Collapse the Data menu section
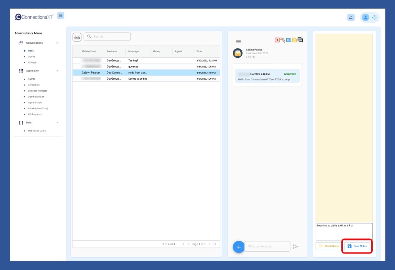Viewport: 395px width, 270px height. [57, 123]
